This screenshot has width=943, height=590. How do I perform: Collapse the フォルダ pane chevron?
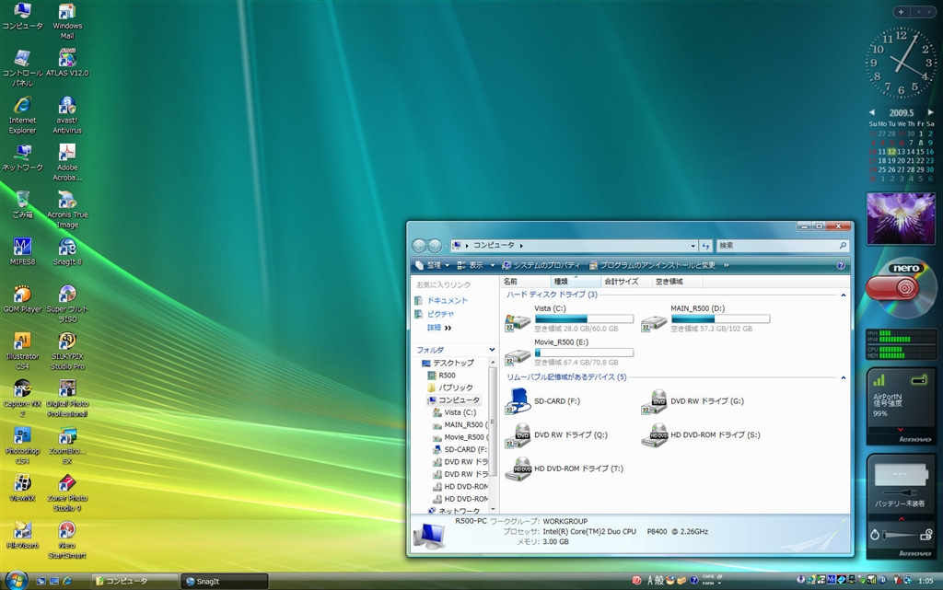click(x=493, y=350)
